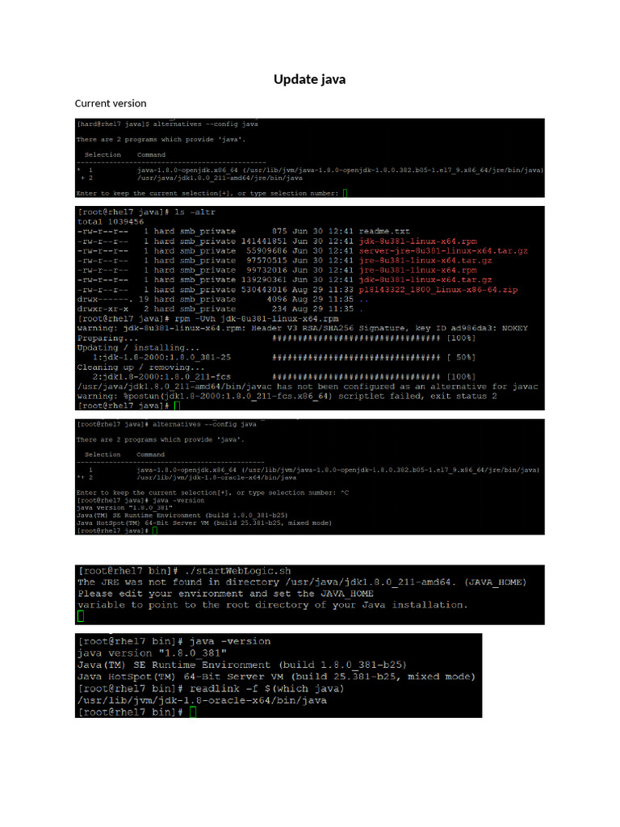Click the 'Current version' heading text
This screenshot has width=620, height=827.
point(110,103)
